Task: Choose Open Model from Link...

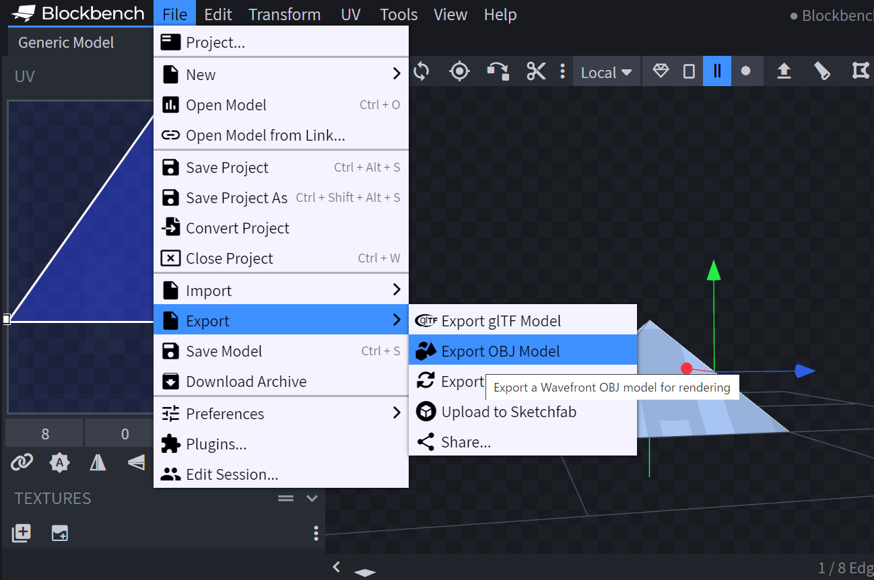Action: tap(281, 135)
